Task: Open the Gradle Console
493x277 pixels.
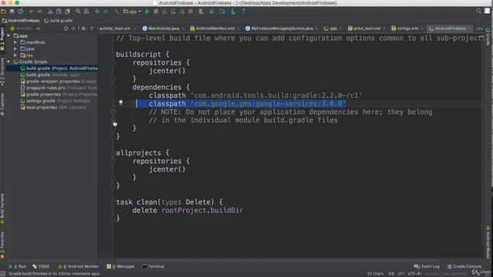Action: click(464, 267)
